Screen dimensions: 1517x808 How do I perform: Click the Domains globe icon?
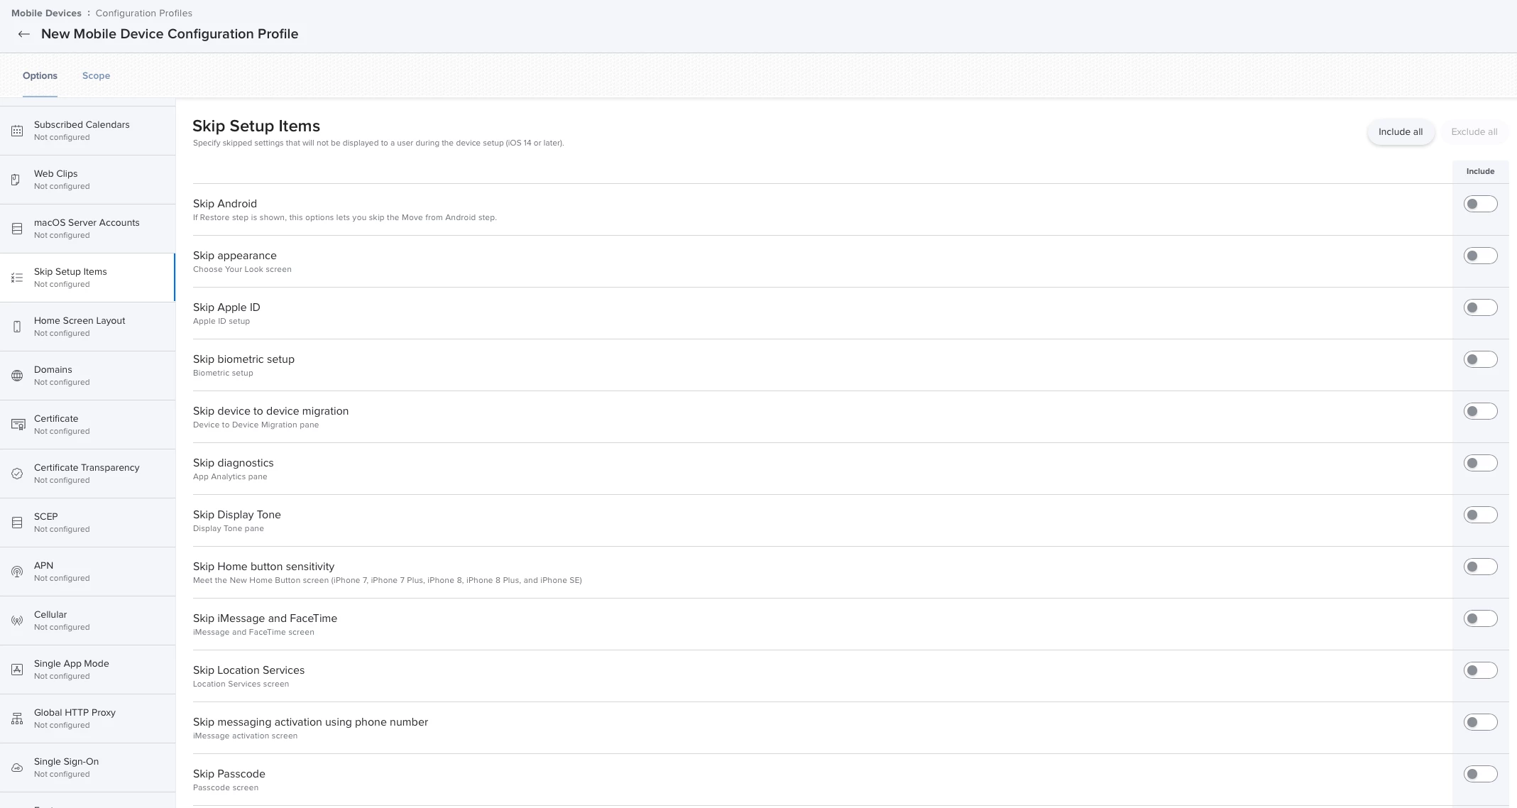[x=17, y=376]
